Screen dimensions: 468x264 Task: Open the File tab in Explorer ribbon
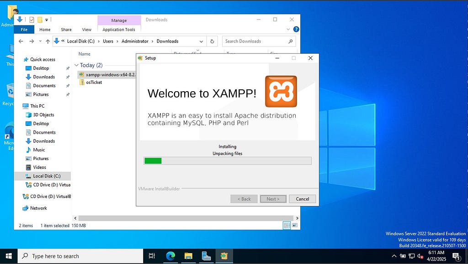click(x=24, y=30)
